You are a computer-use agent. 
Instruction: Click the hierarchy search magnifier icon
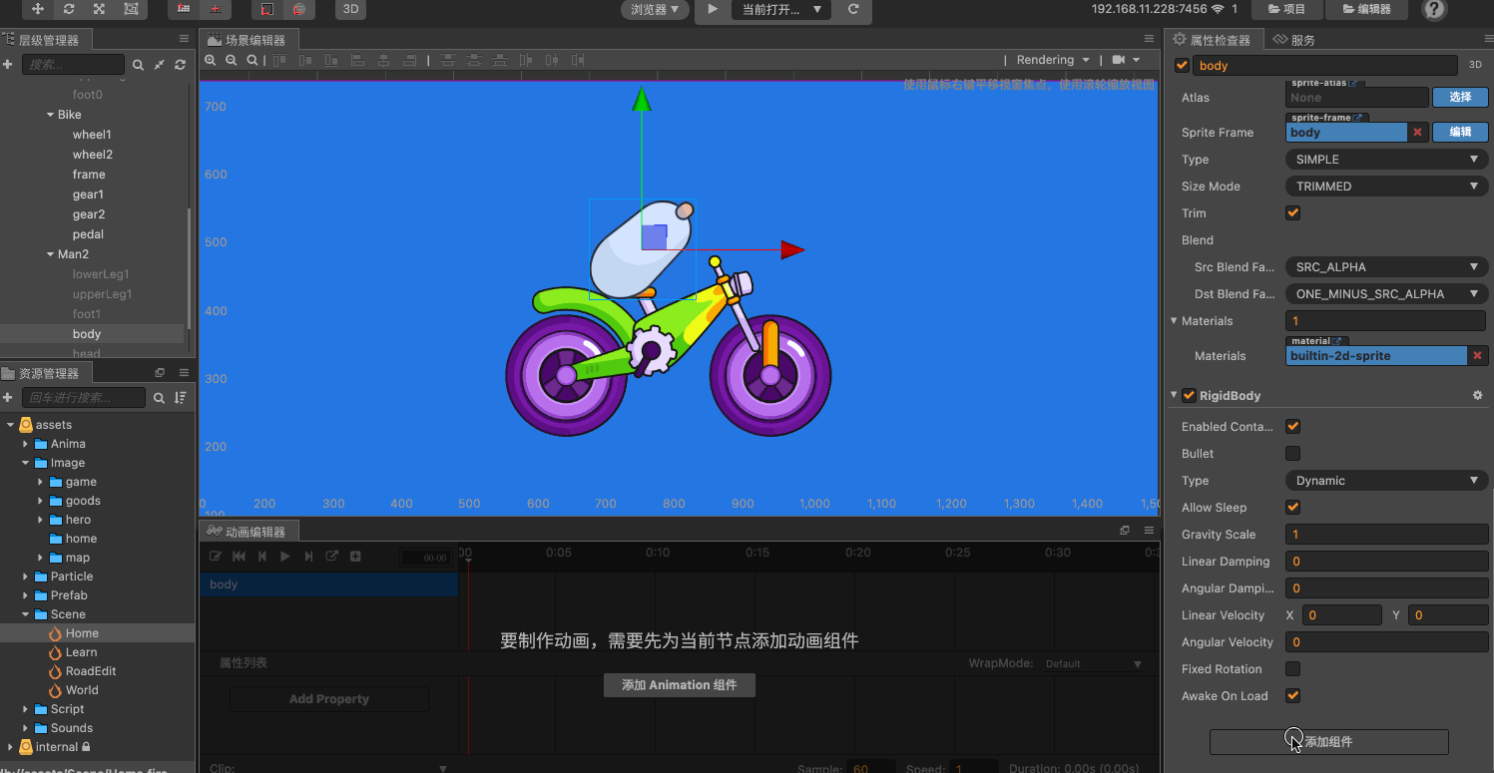139,65
